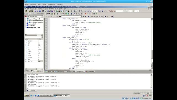Screen dimensions: 177x100
Task: Select std.standard in design tree
Action: [32, 24]
